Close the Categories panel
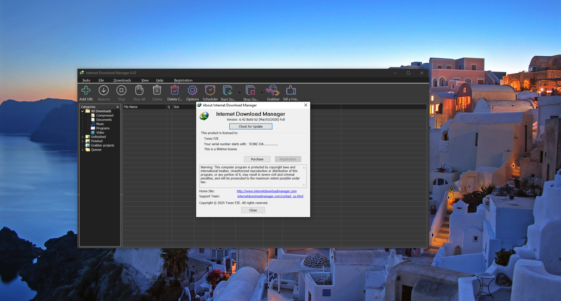 coord(117,107)
